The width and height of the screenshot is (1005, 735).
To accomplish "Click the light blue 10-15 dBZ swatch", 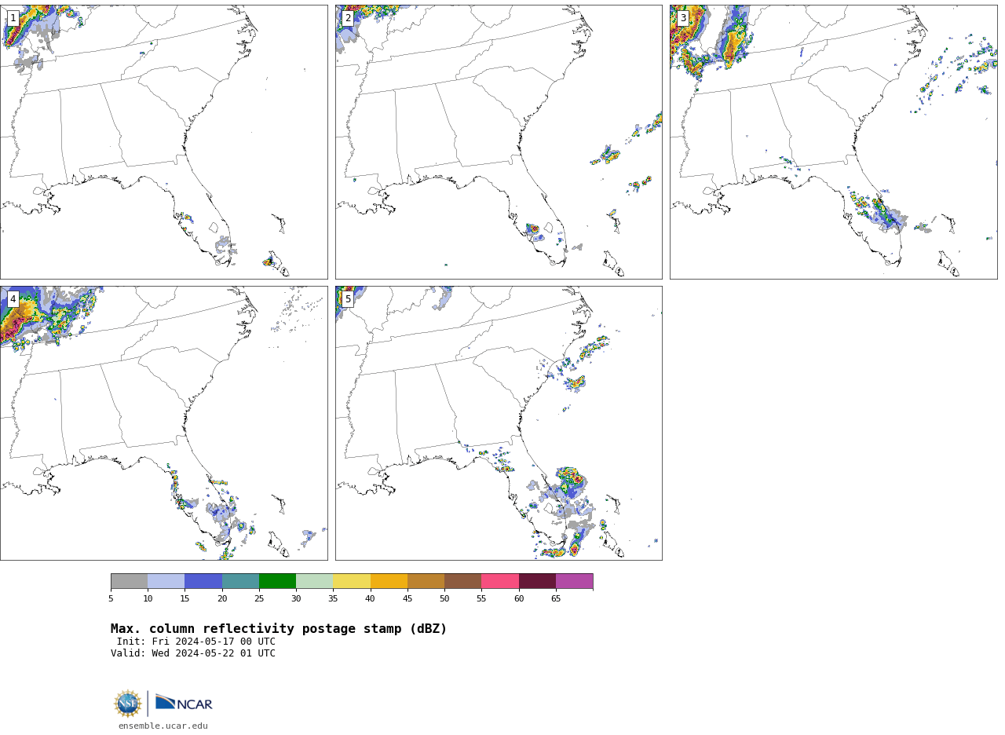I will 166,581.
